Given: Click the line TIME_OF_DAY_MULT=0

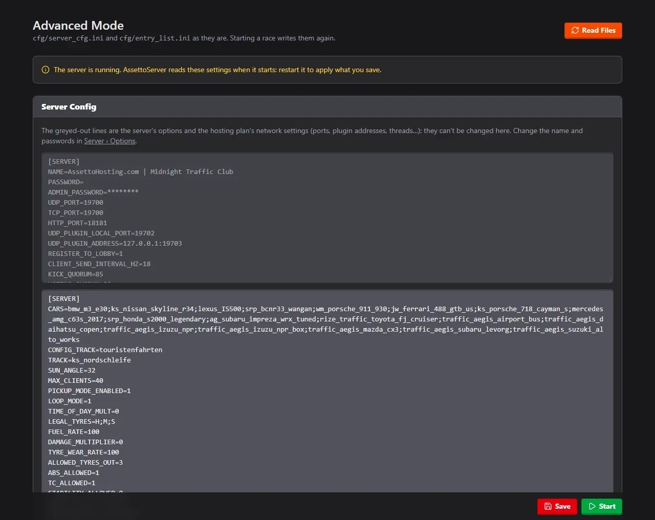Looking at the screenshot, I should click(83, 411).
